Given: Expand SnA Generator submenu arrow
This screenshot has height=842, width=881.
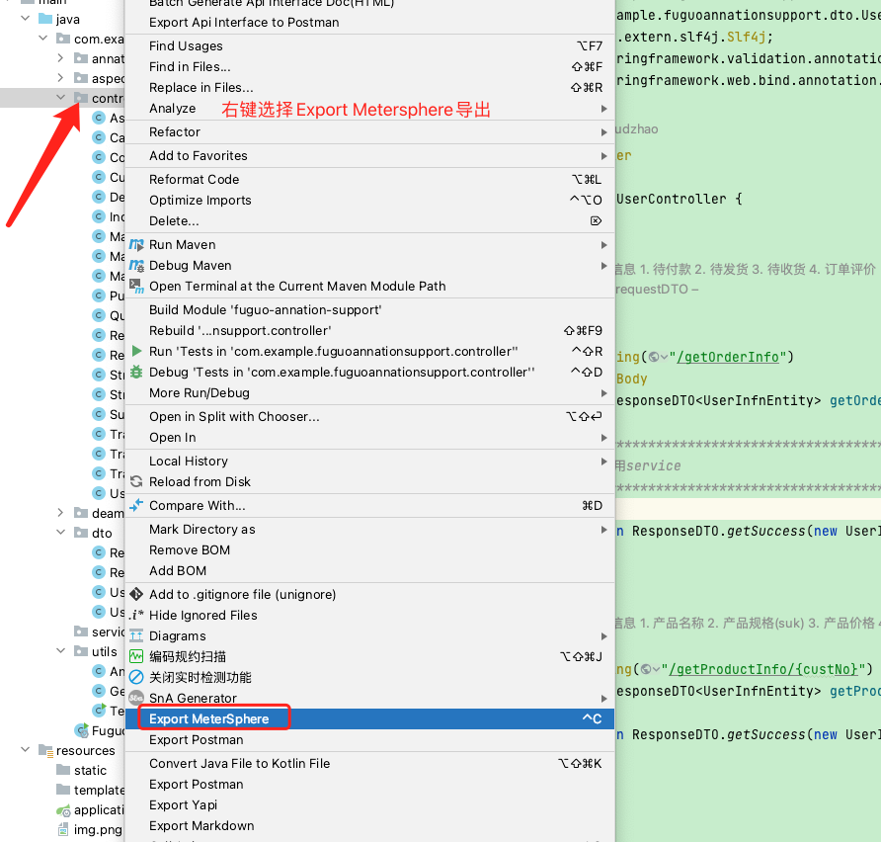Looking at the screenshot, I should (604, 698).
